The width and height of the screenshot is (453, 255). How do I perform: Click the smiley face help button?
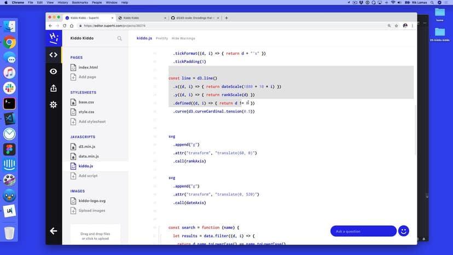[x=404, y=231]
